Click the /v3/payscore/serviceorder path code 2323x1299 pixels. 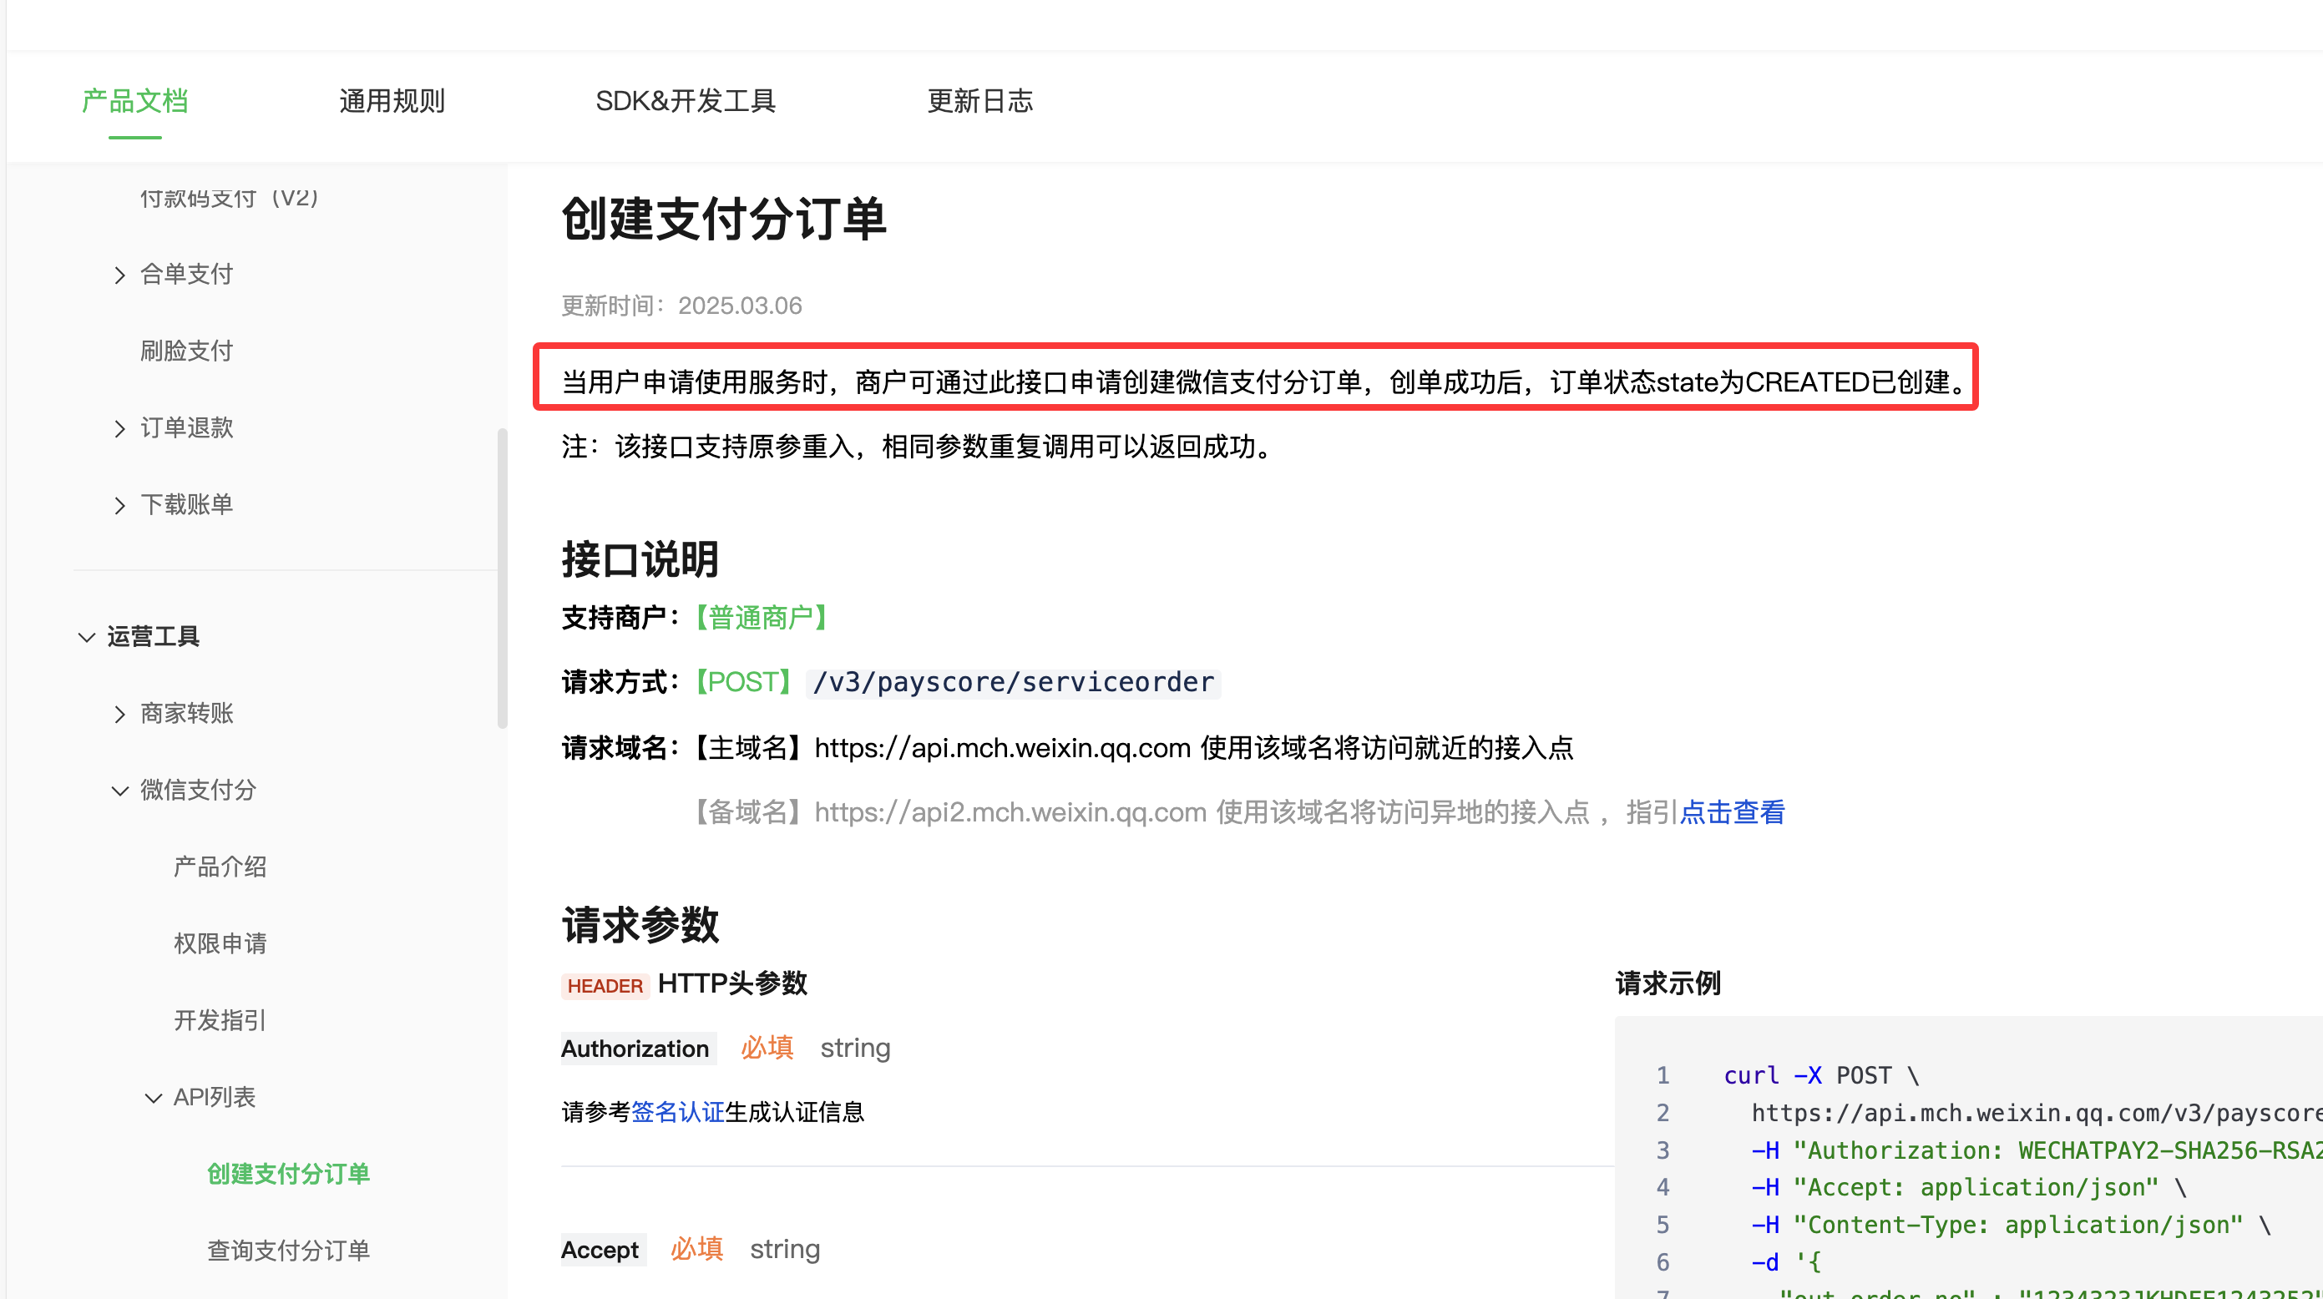point(1014,682)
